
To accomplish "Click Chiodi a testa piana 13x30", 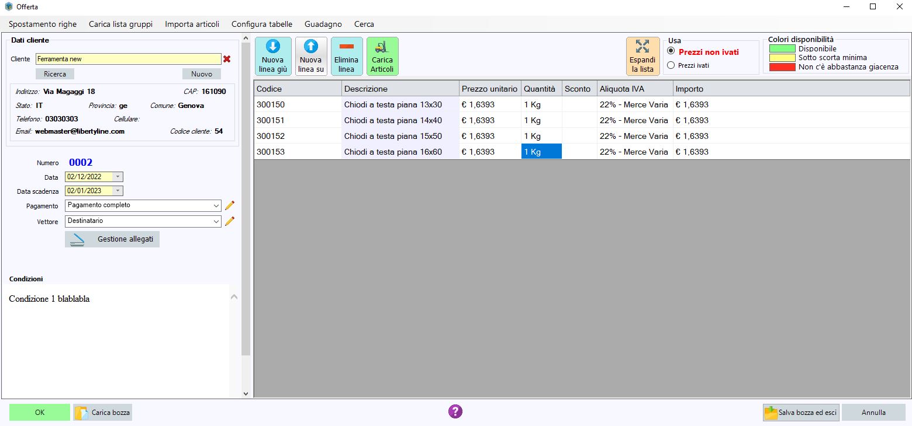I will 400,104.
